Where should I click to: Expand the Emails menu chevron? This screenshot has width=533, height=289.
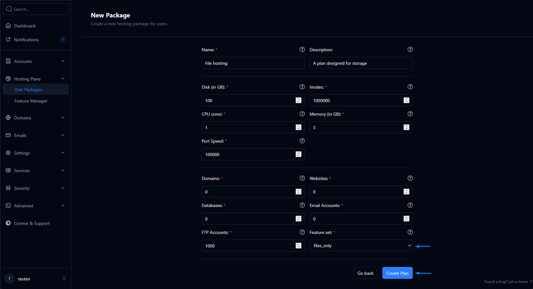(63, 135)
